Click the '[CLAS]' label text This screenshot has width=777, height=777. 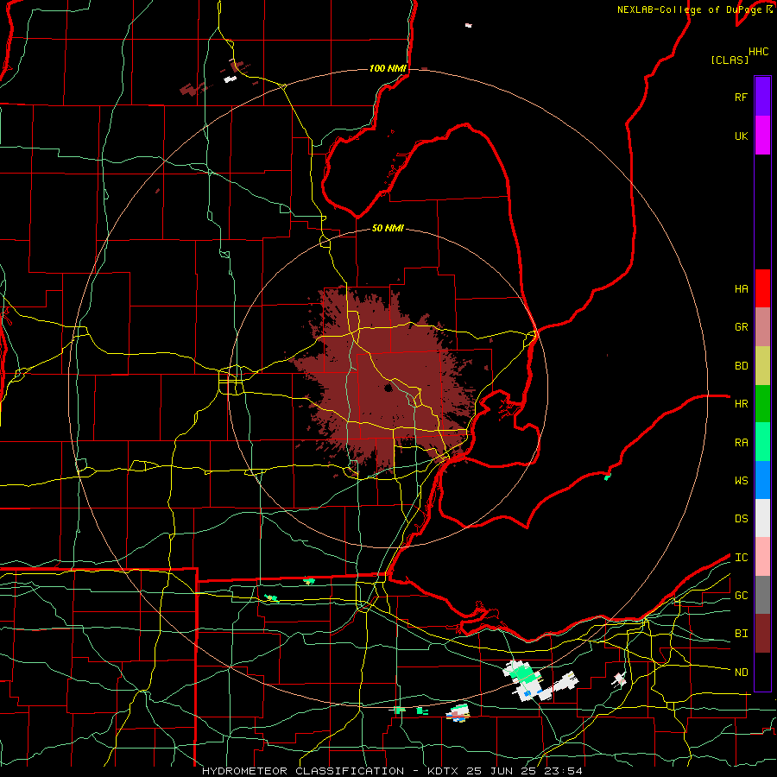[x=730, y=60]
